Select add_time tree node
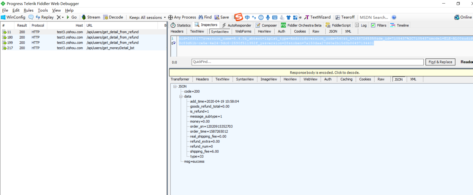Image resolution: width=473 pixels, height=195 pixels. pyautogui.click(x=214, y=101)
